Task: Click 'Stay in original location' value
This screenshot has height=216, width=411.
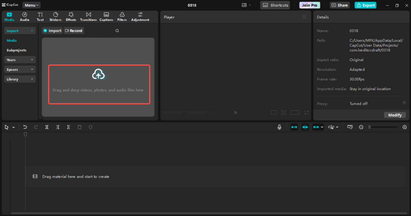Action: coord(370,89)
